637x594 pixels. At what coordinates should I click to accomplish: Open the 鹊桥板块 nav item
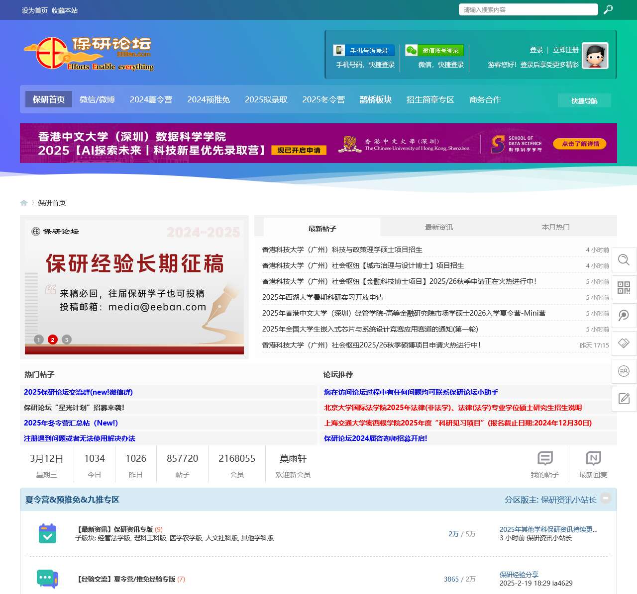click(376, 99)
